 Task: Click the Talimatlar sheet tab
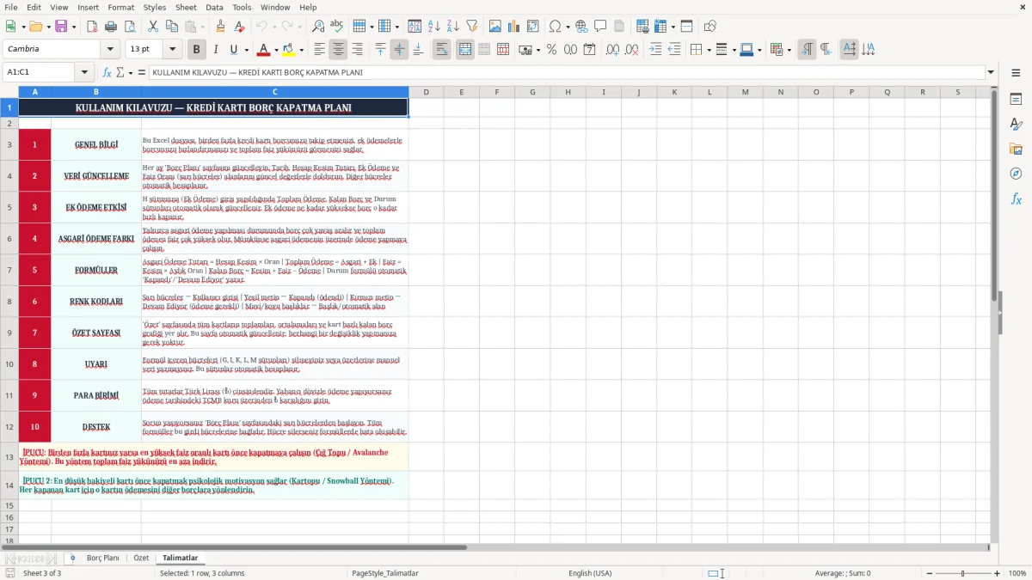point(180,558)
